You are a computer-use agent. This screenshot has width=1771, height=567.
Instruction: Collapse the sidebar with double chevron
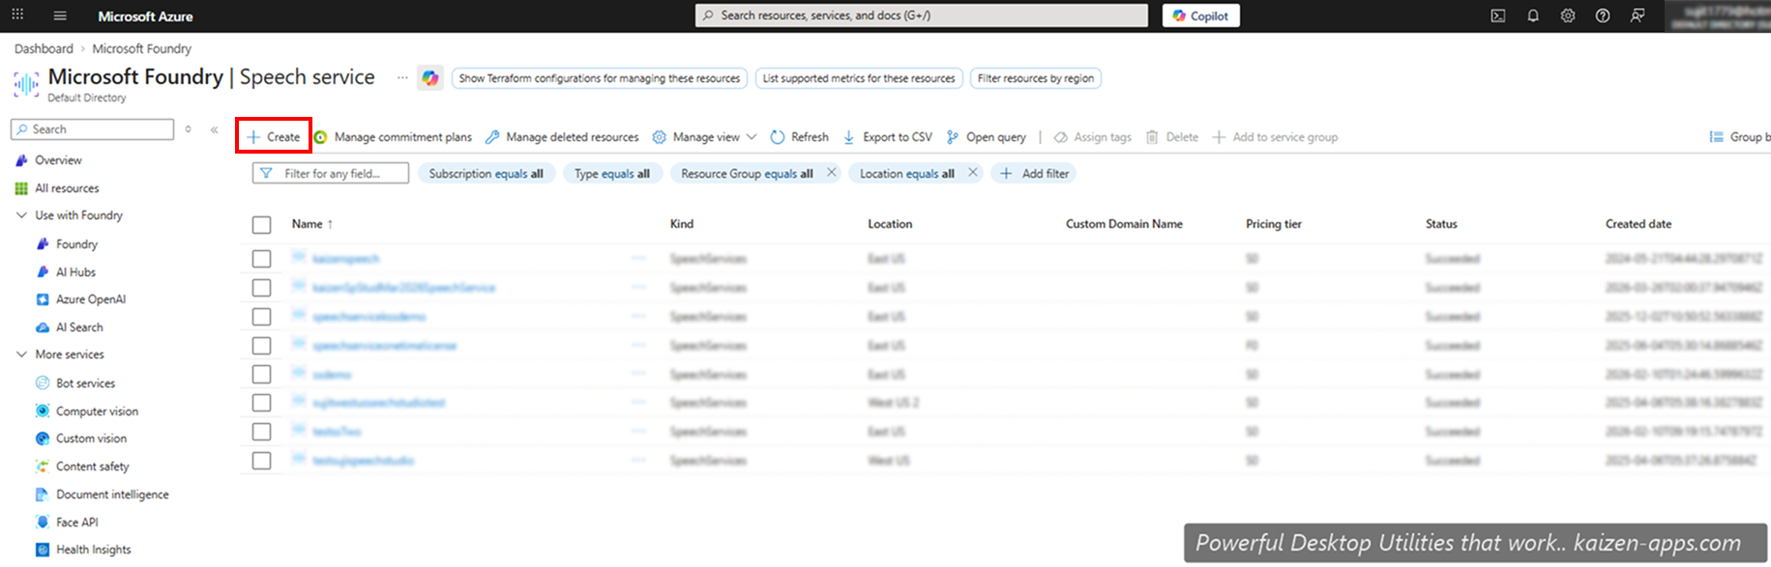[x=214, y=129]
